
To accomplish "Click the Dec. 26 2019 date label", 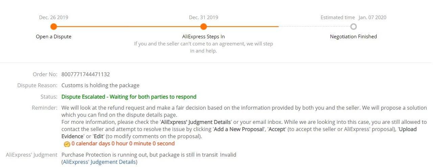I will (x=53, y=18).
